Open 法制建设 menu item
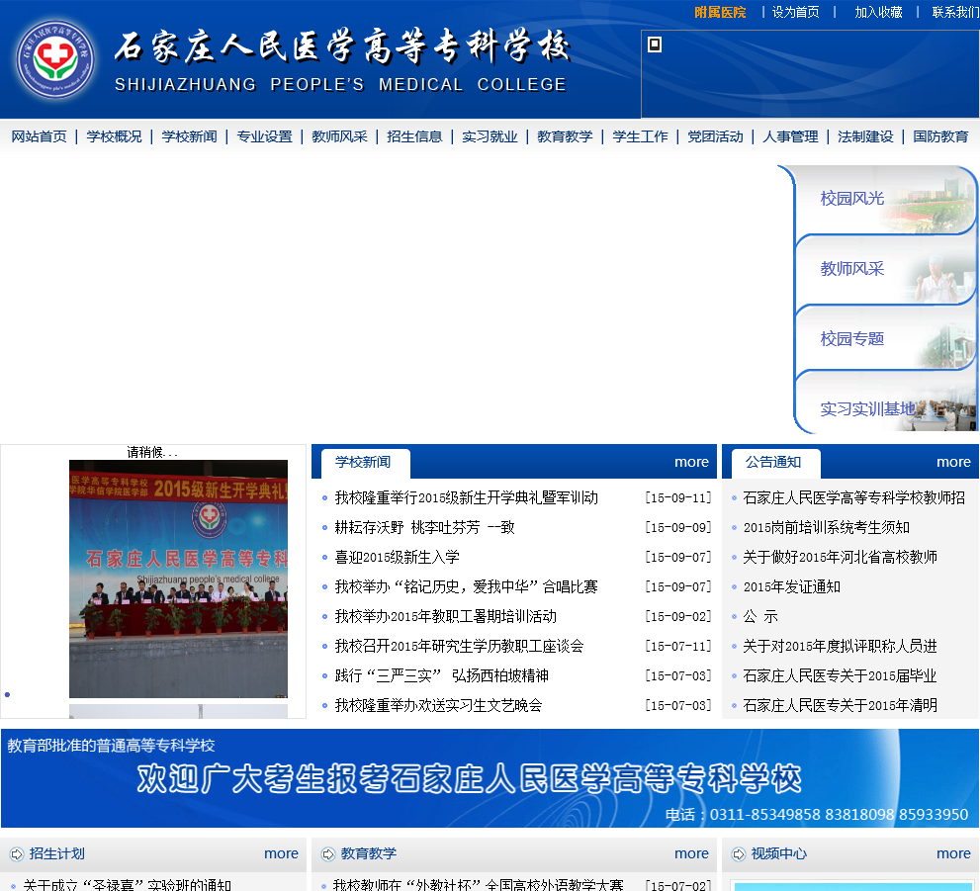This screenshot has width=980, height=891. (x=865, y=136)
